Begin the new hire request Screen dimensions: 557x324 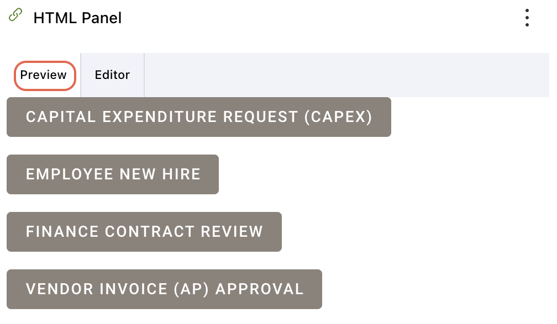click(113, 174)
